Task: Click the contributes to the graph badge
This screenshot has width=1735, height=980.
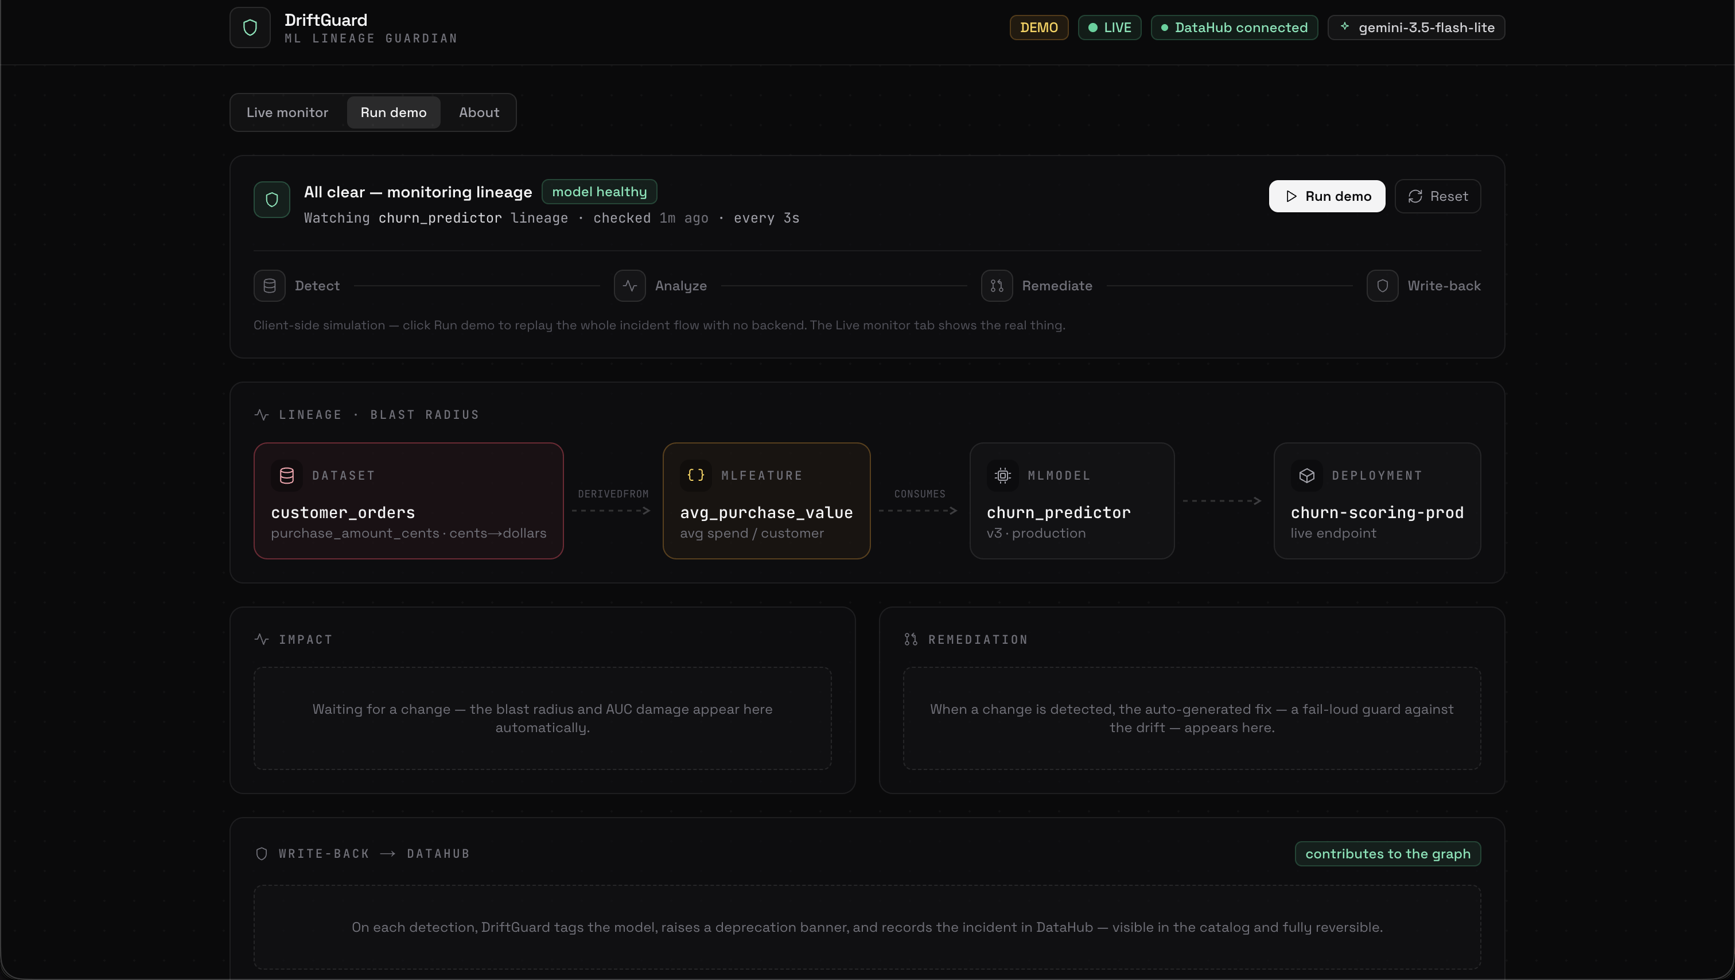Action: coord(1387,853)
